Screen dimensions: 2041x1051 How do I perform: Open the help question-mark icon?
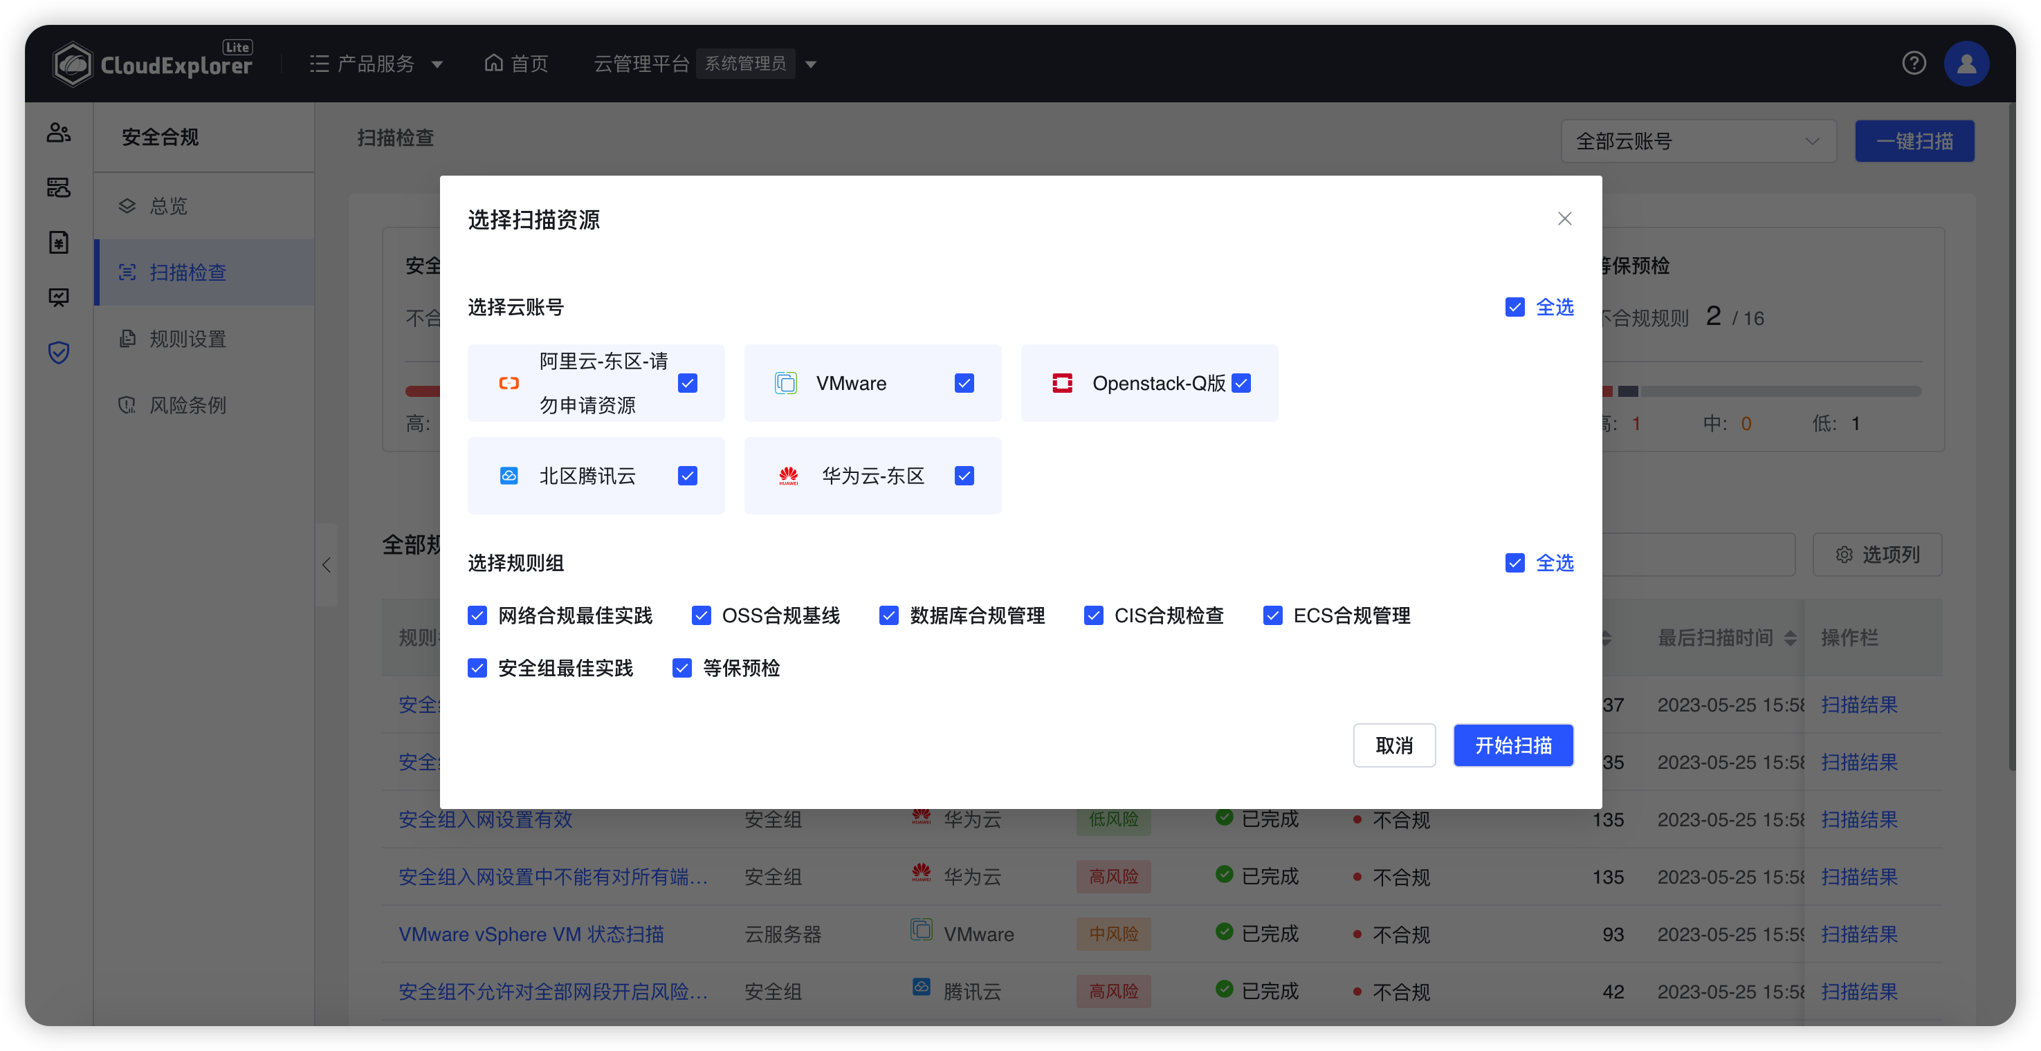click(1914, 64)
